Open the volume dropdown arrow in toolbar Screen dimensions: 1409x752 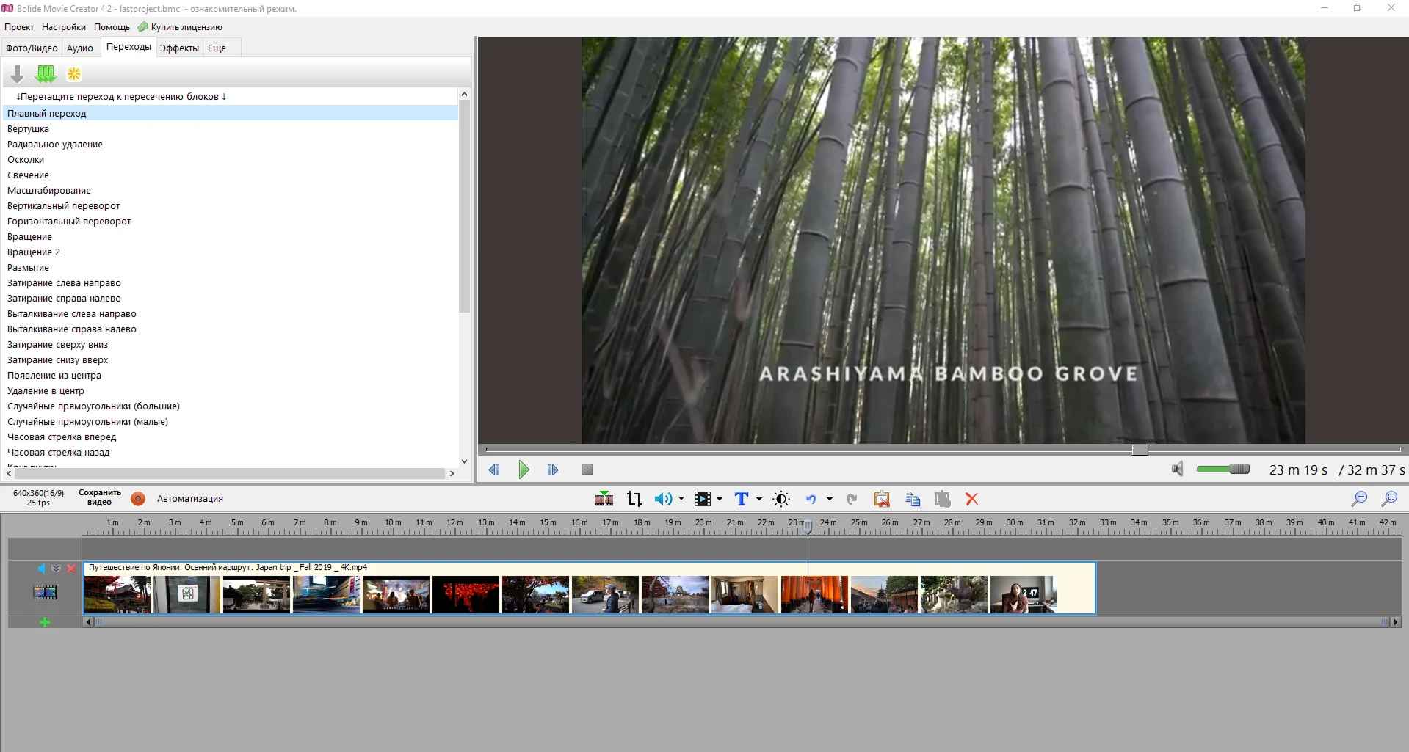[x=681, y=499]
